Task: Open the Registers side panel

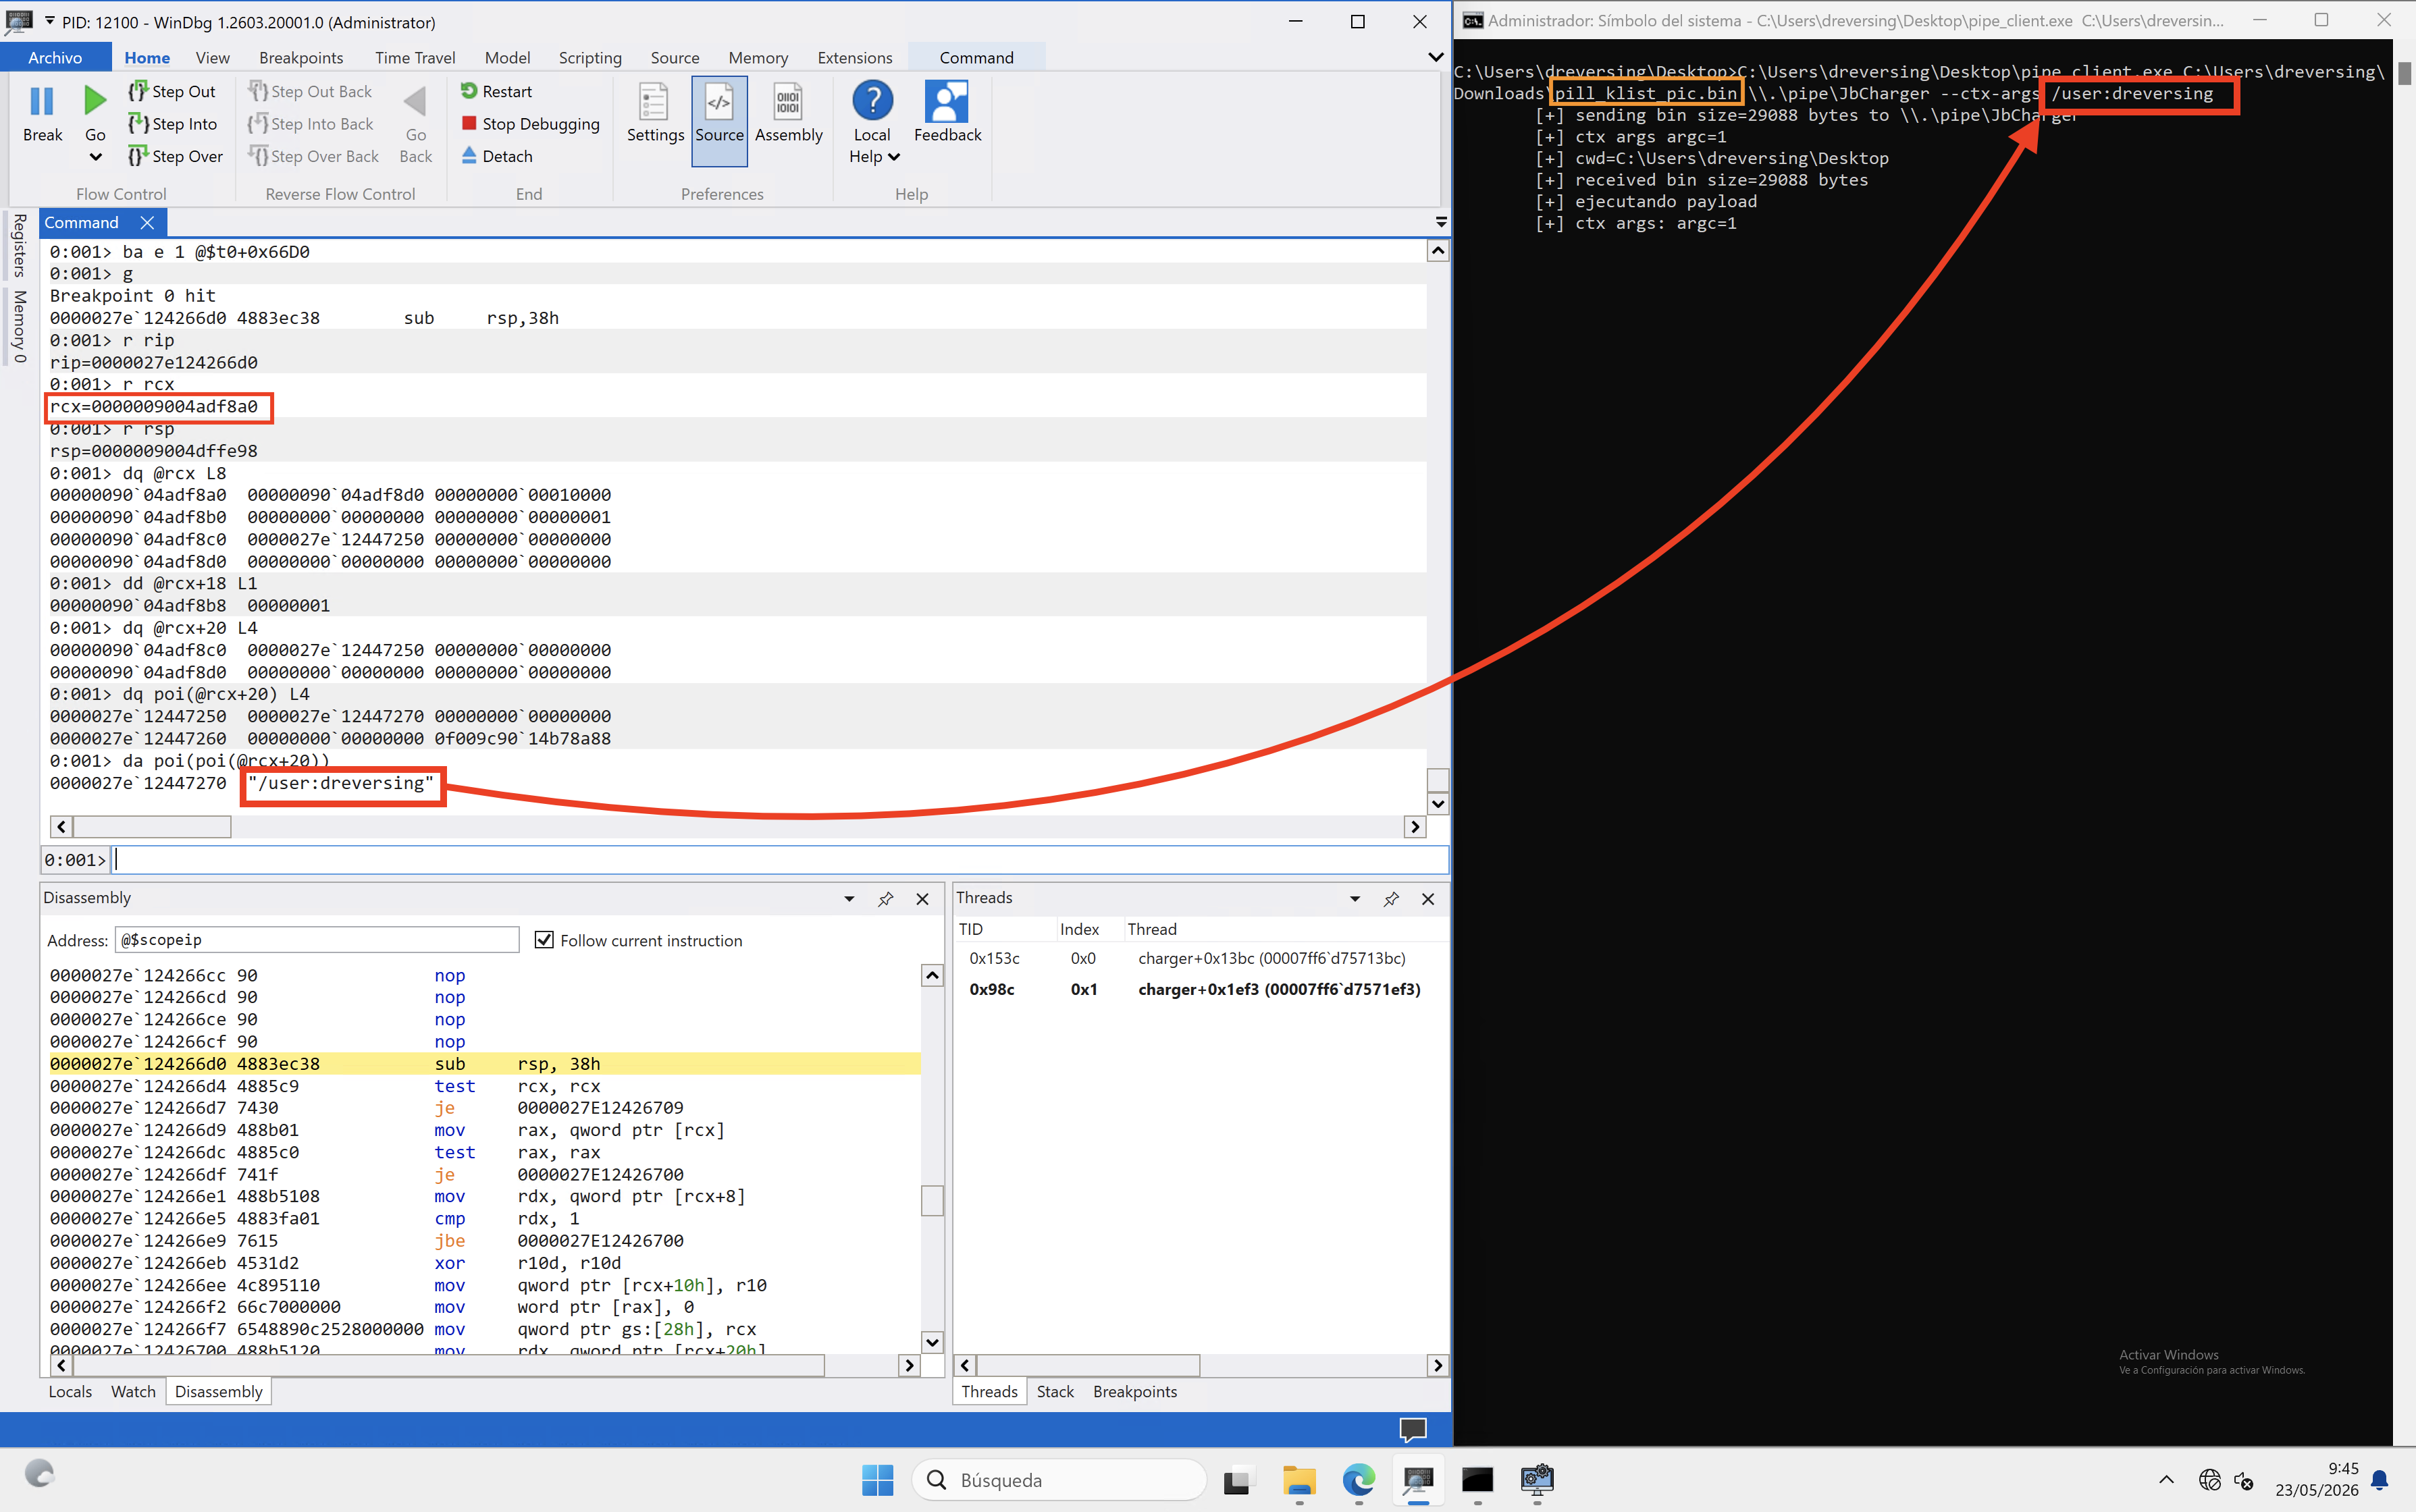Action: pos(18,245)
